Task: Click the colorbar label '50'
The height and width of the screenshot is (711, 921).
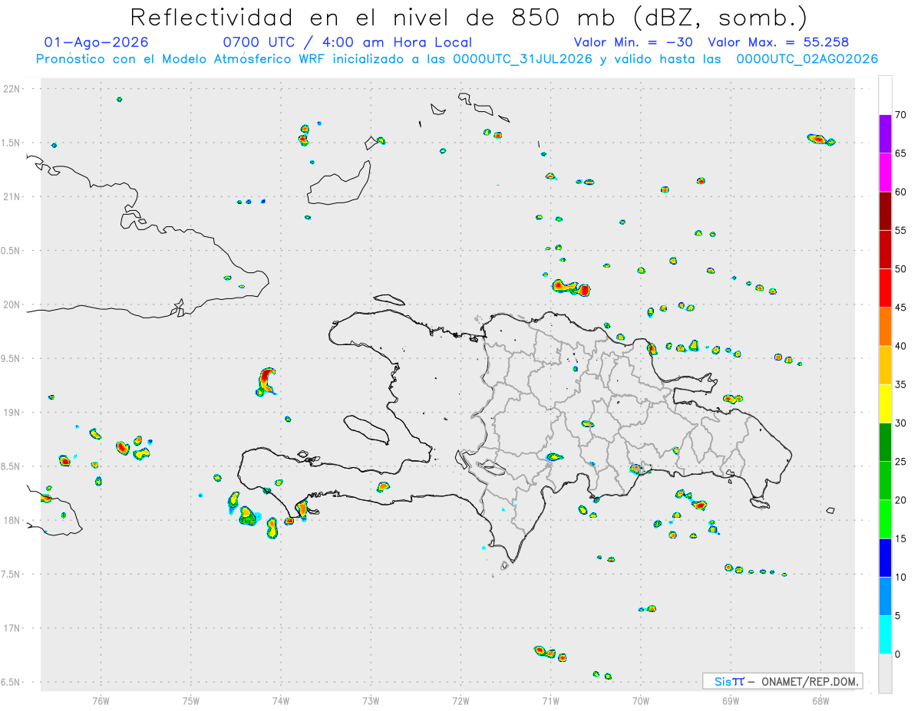Action: coord(901,269)
